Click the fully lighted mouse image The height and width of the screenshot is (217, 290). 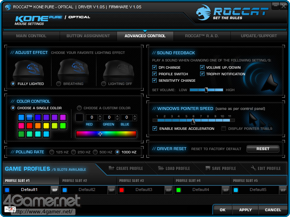(x=29, y=70)
